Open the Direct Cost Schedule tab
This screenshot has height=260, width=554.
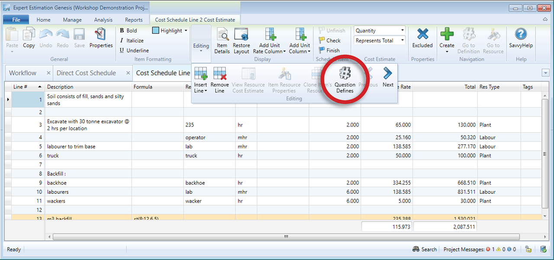coord(86,73)
